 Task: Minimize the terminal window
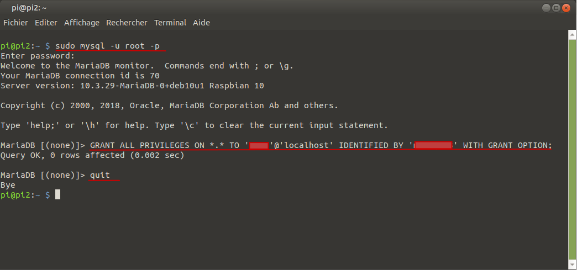tap(546, 8)
